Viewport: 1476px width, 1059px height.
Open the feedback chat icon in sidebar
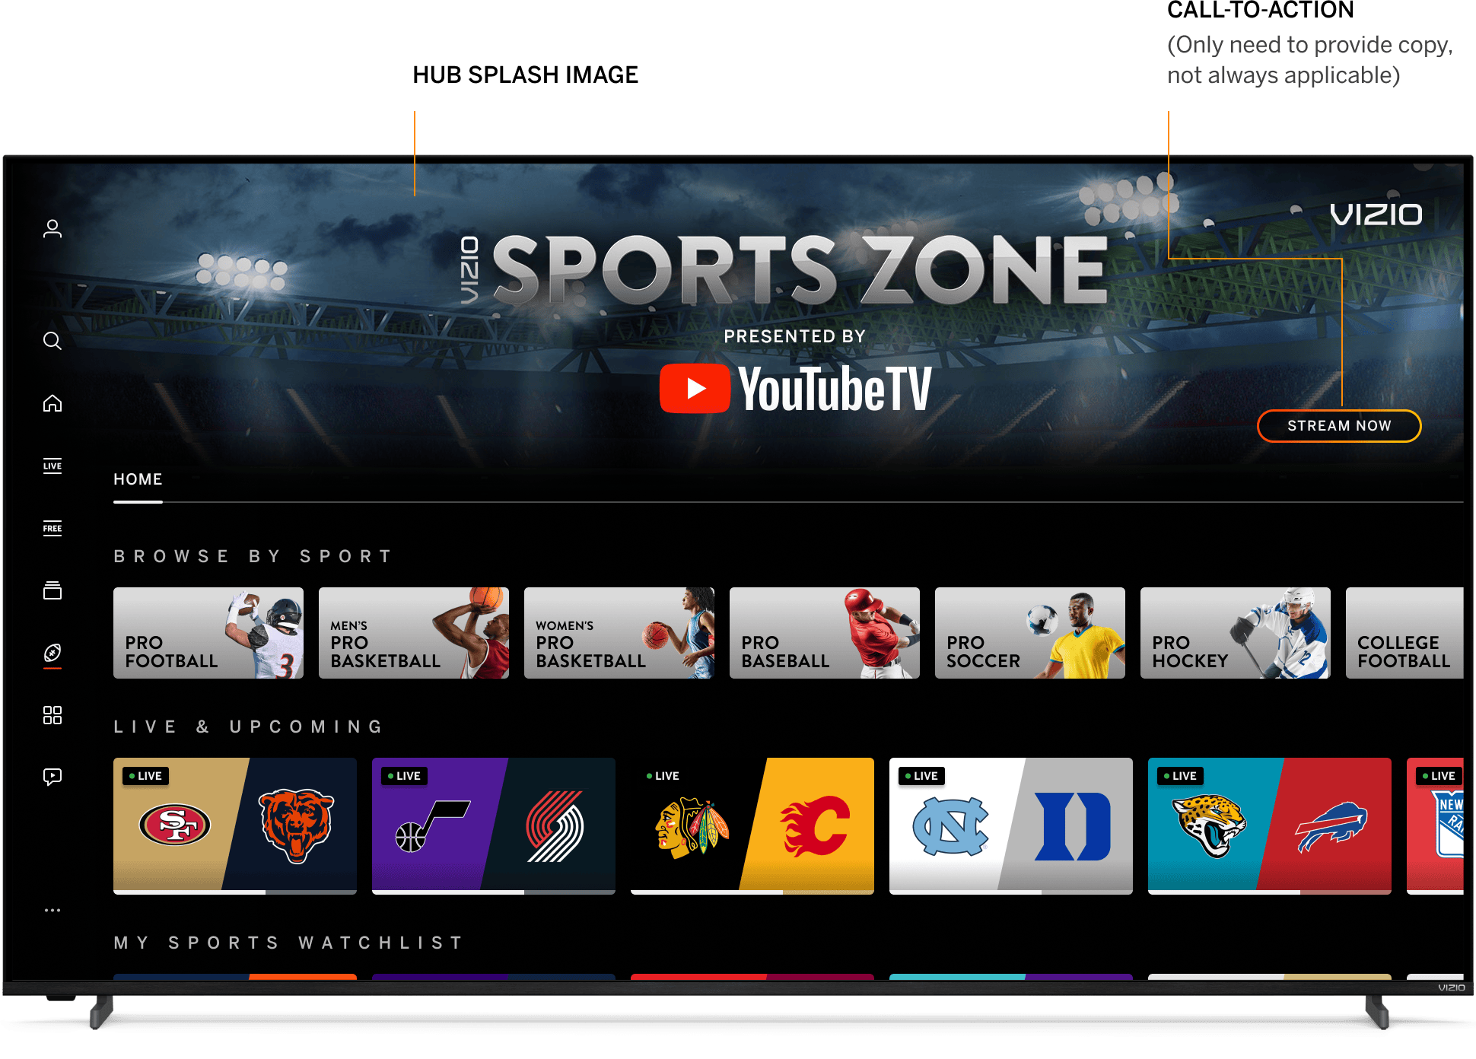coord(53,777)
